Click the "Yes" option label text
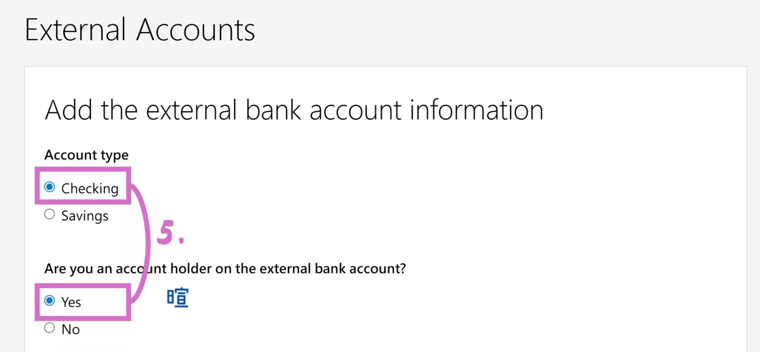 click(x=71, y=302)
